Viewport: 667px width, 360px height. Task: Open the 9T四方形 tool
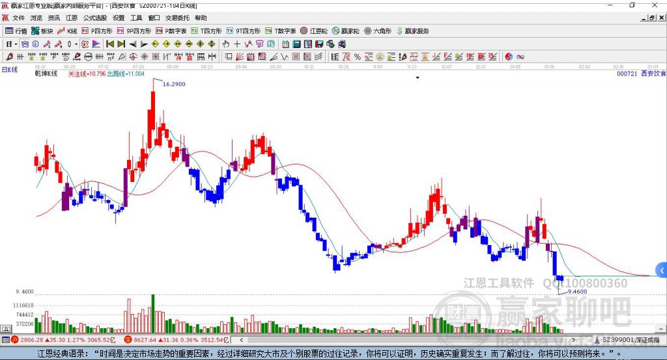[244, 31]
